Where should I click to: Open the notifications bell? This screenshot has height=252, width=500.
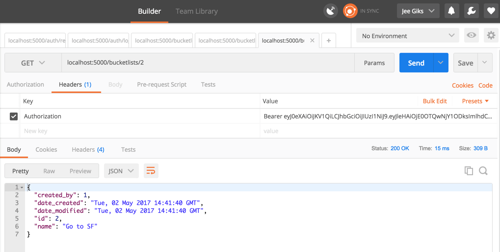[x=451, y=11]
